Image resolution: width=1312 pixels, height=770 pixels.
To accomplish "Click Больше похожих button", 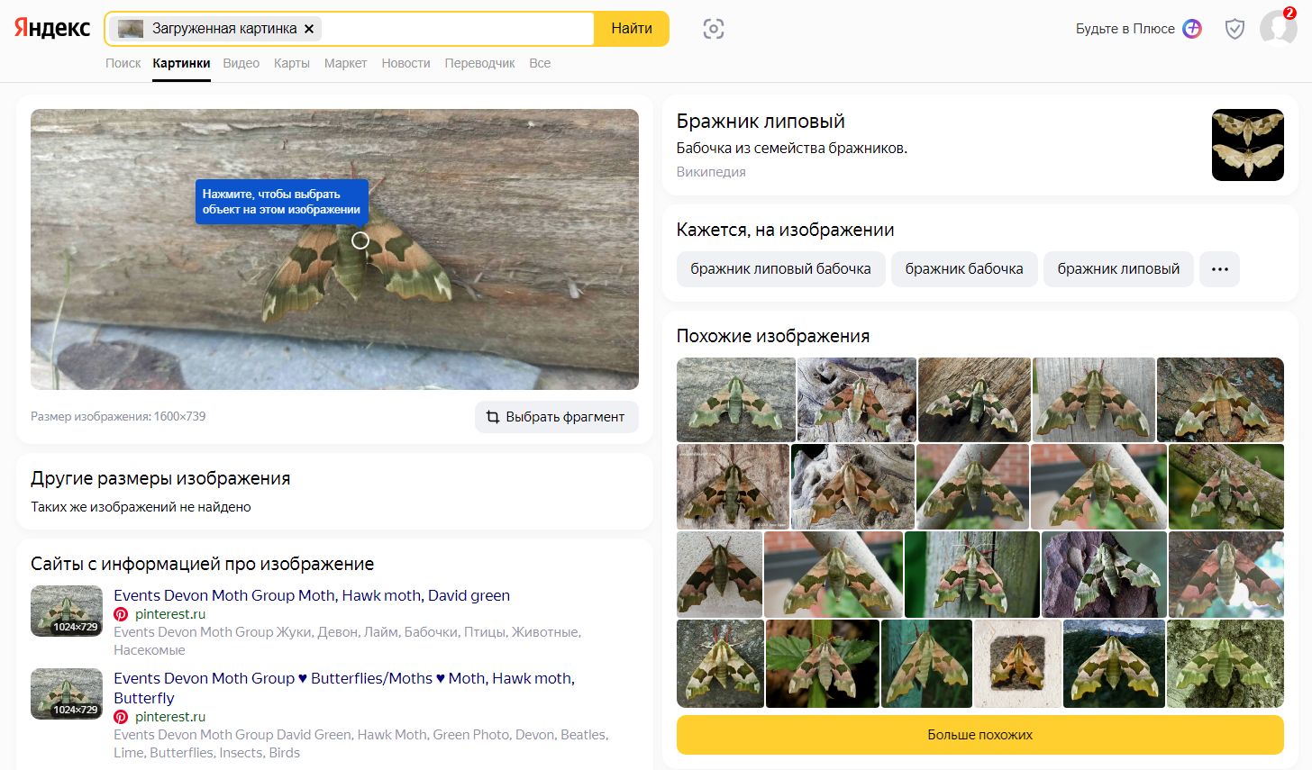I will click(979, 735).
